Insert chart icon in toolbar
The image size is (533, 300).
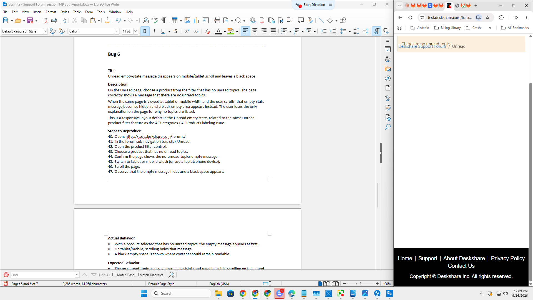coord(197,20)
